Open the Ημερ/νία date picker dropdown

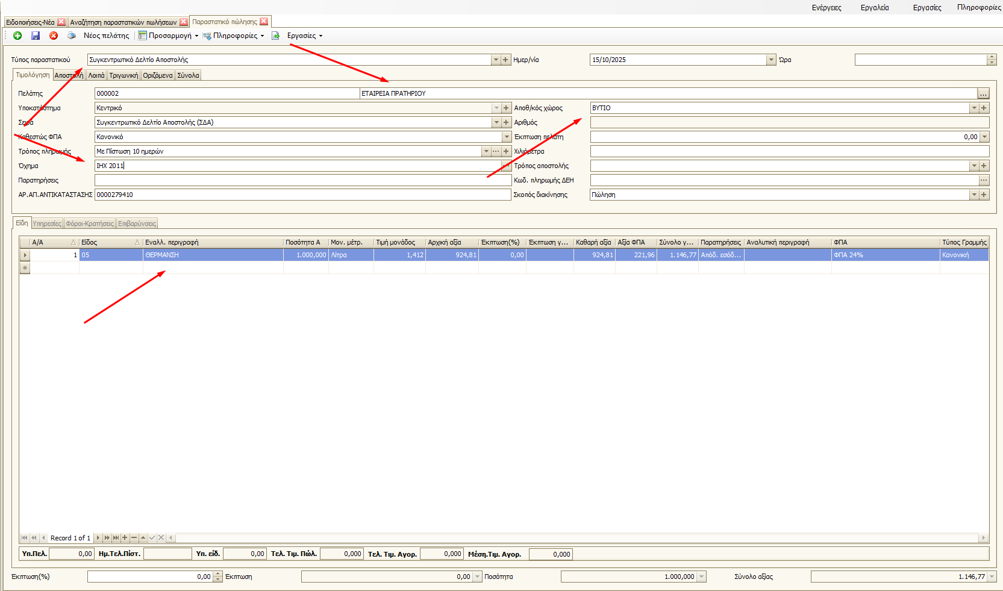[x=771, y=59]
